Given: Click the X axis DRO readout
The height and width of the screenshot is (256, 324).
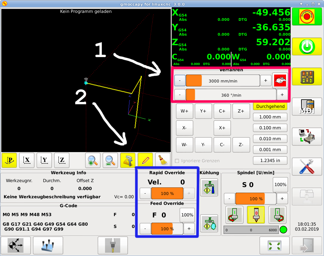Looking at the screenshot, I should 231,15.
